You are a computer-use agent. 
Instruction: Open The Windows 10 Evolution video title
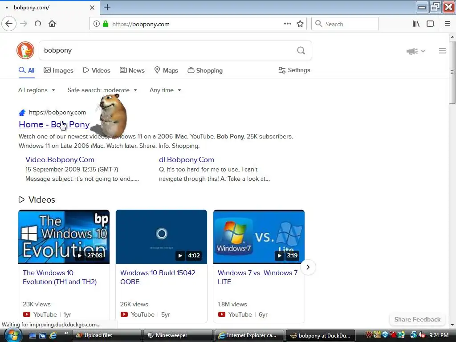click(60, 277)
